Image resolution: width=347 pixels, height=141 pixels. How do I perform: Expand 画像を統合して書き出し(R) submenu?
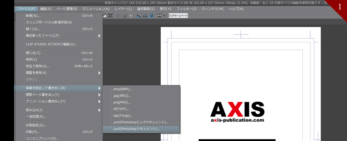click(x=59, y=88)
